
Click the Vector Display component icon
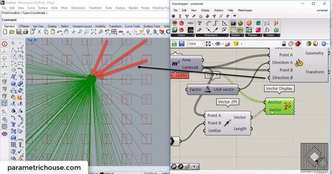(x=286, y=106)
